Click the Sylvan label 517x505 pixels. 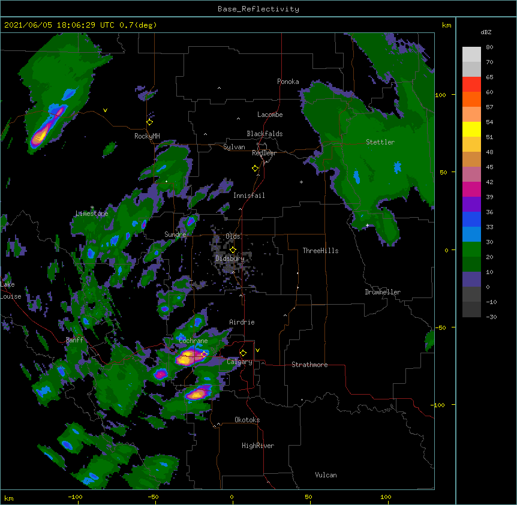coord(234,147)
